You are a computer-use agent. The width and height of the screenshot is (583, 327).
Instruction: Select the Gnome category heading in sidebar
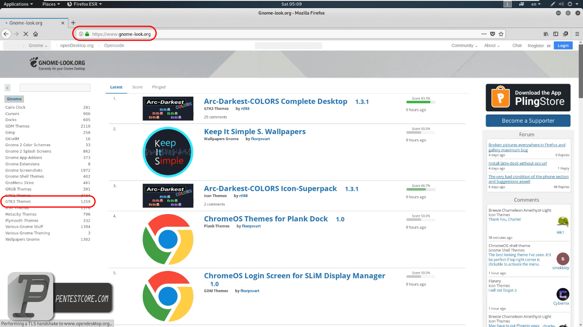(x=14, y=99)
